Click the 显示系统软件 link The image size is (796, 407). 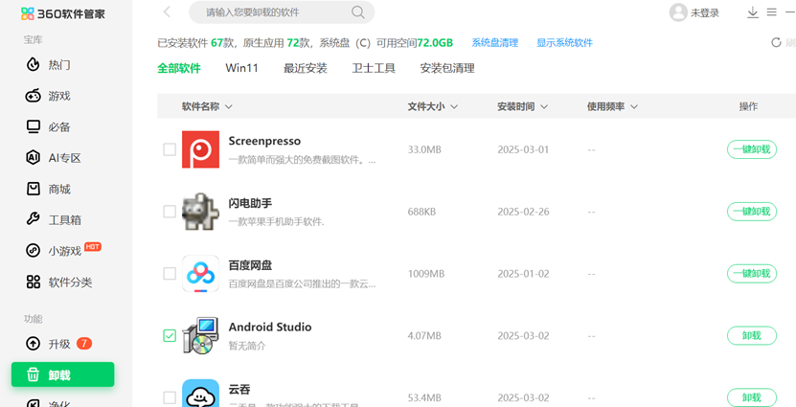564,43
